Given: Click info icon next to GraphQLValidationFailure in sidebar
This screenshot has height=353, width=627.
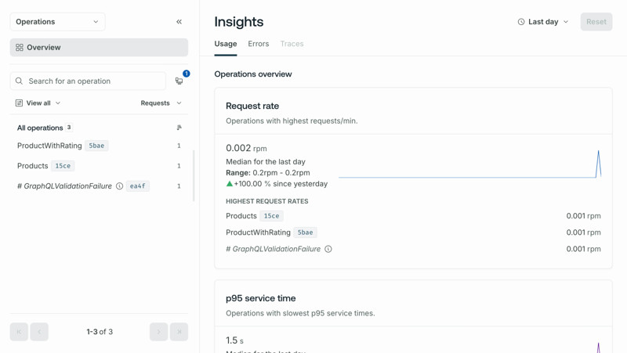Looking at the screenshot, I should tap(119, 186).
